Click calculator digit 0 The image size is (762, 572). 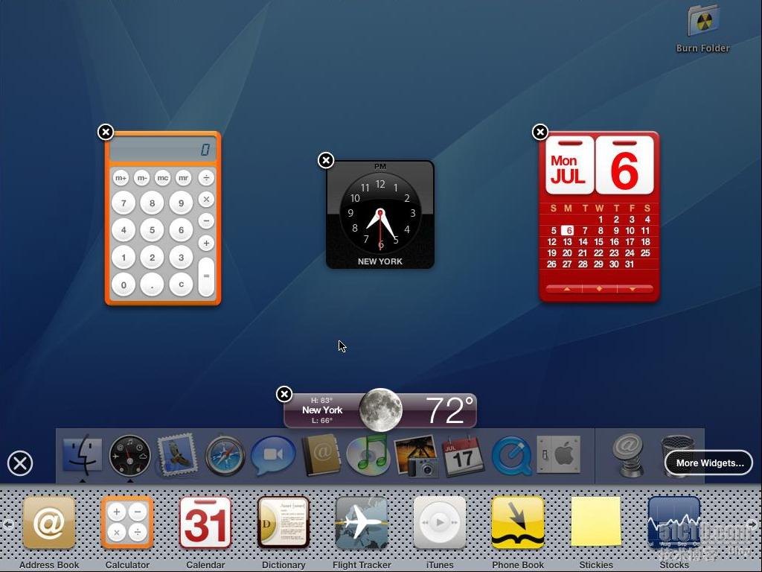pos(124,285)
